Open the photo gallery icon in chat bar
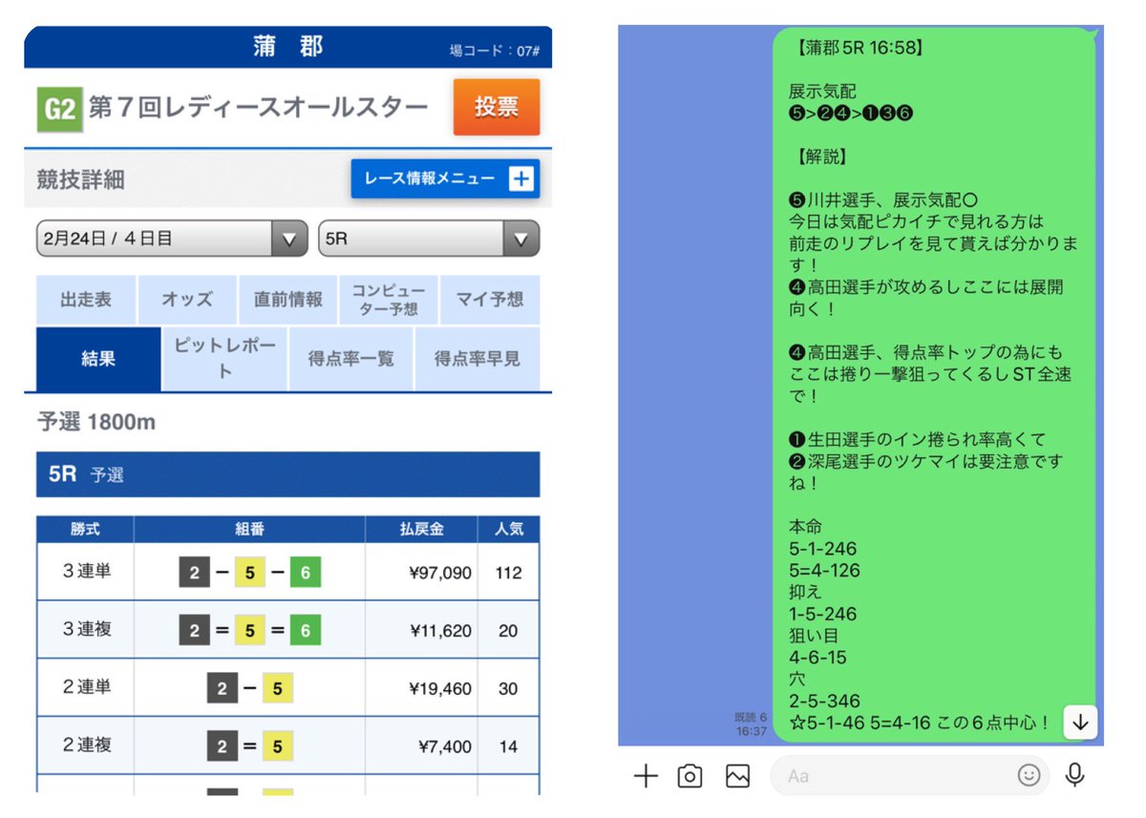 [737, 776]
